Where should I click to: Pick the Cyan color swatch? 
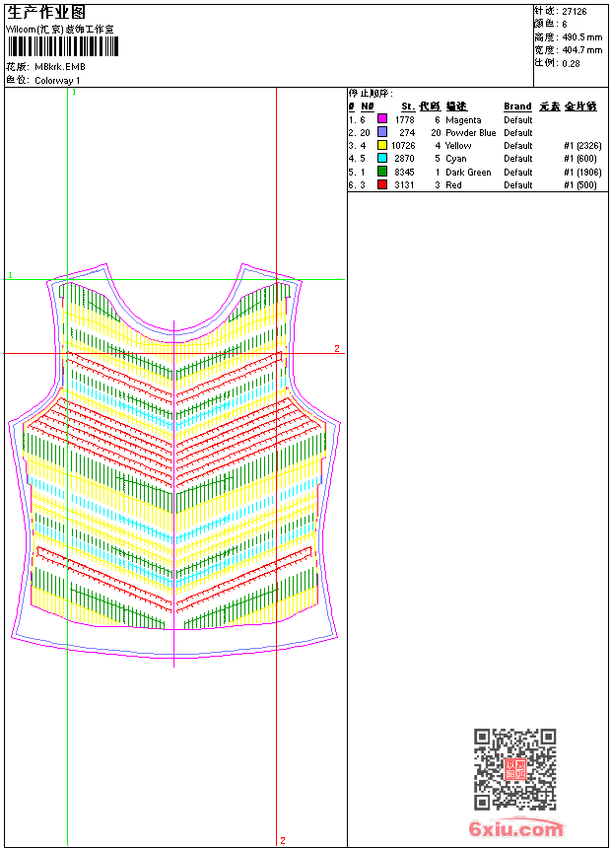coord(382,158)
